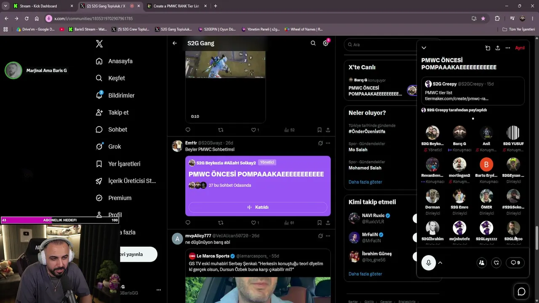The height and width of the screenshot is (303, 539).
Task: Show more trends under Neler oluyor
Action: pos(365,182)
